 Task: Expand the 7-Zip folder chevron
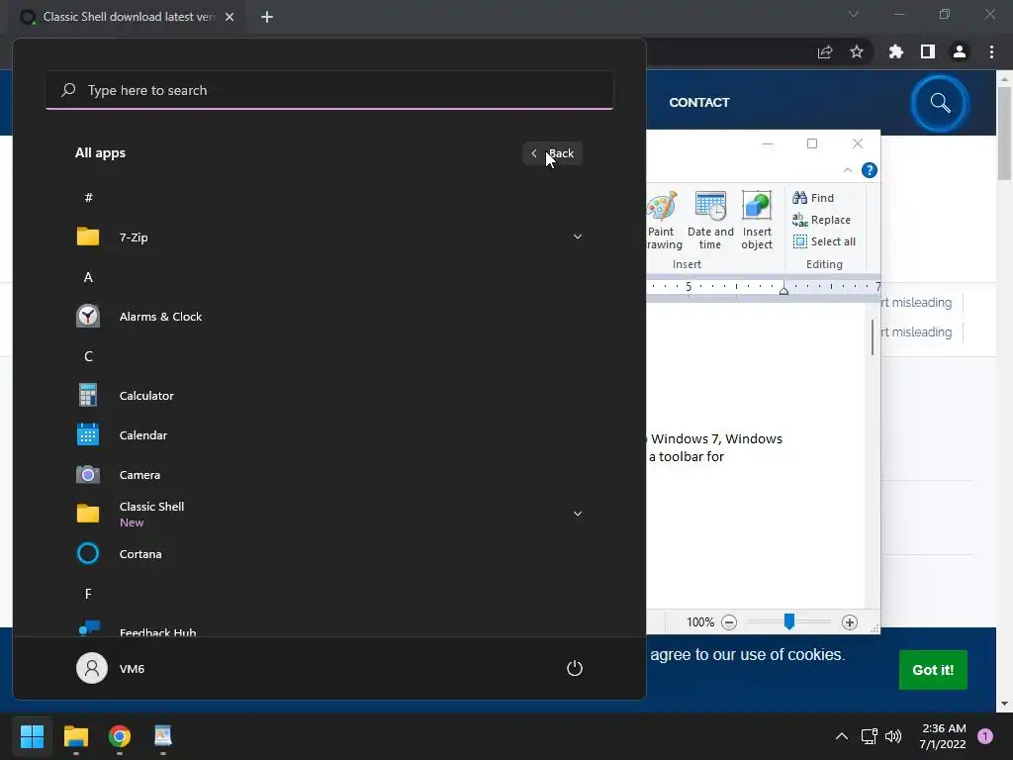[578, 237]
